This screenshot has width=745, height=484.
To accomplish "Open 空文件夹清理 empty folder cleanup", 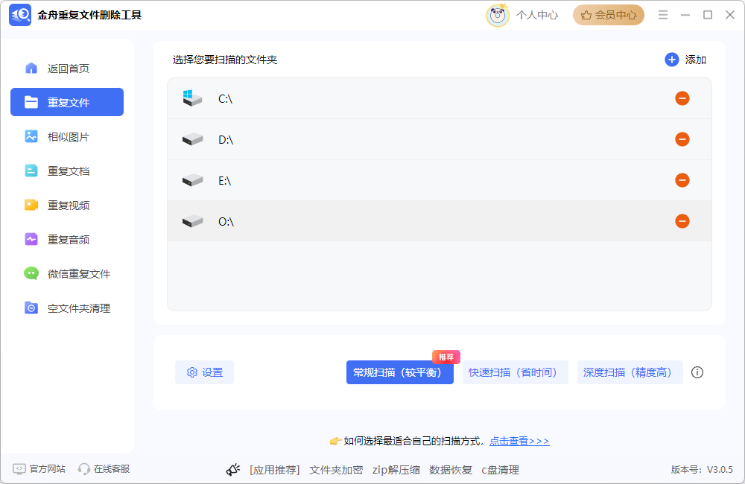I will pyautogui.click(x=67, y=308).
